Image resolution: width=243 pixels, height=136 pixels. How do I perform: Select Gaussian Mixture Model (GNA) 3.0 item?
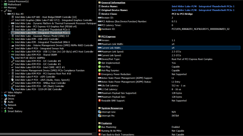tap(42, 36)
